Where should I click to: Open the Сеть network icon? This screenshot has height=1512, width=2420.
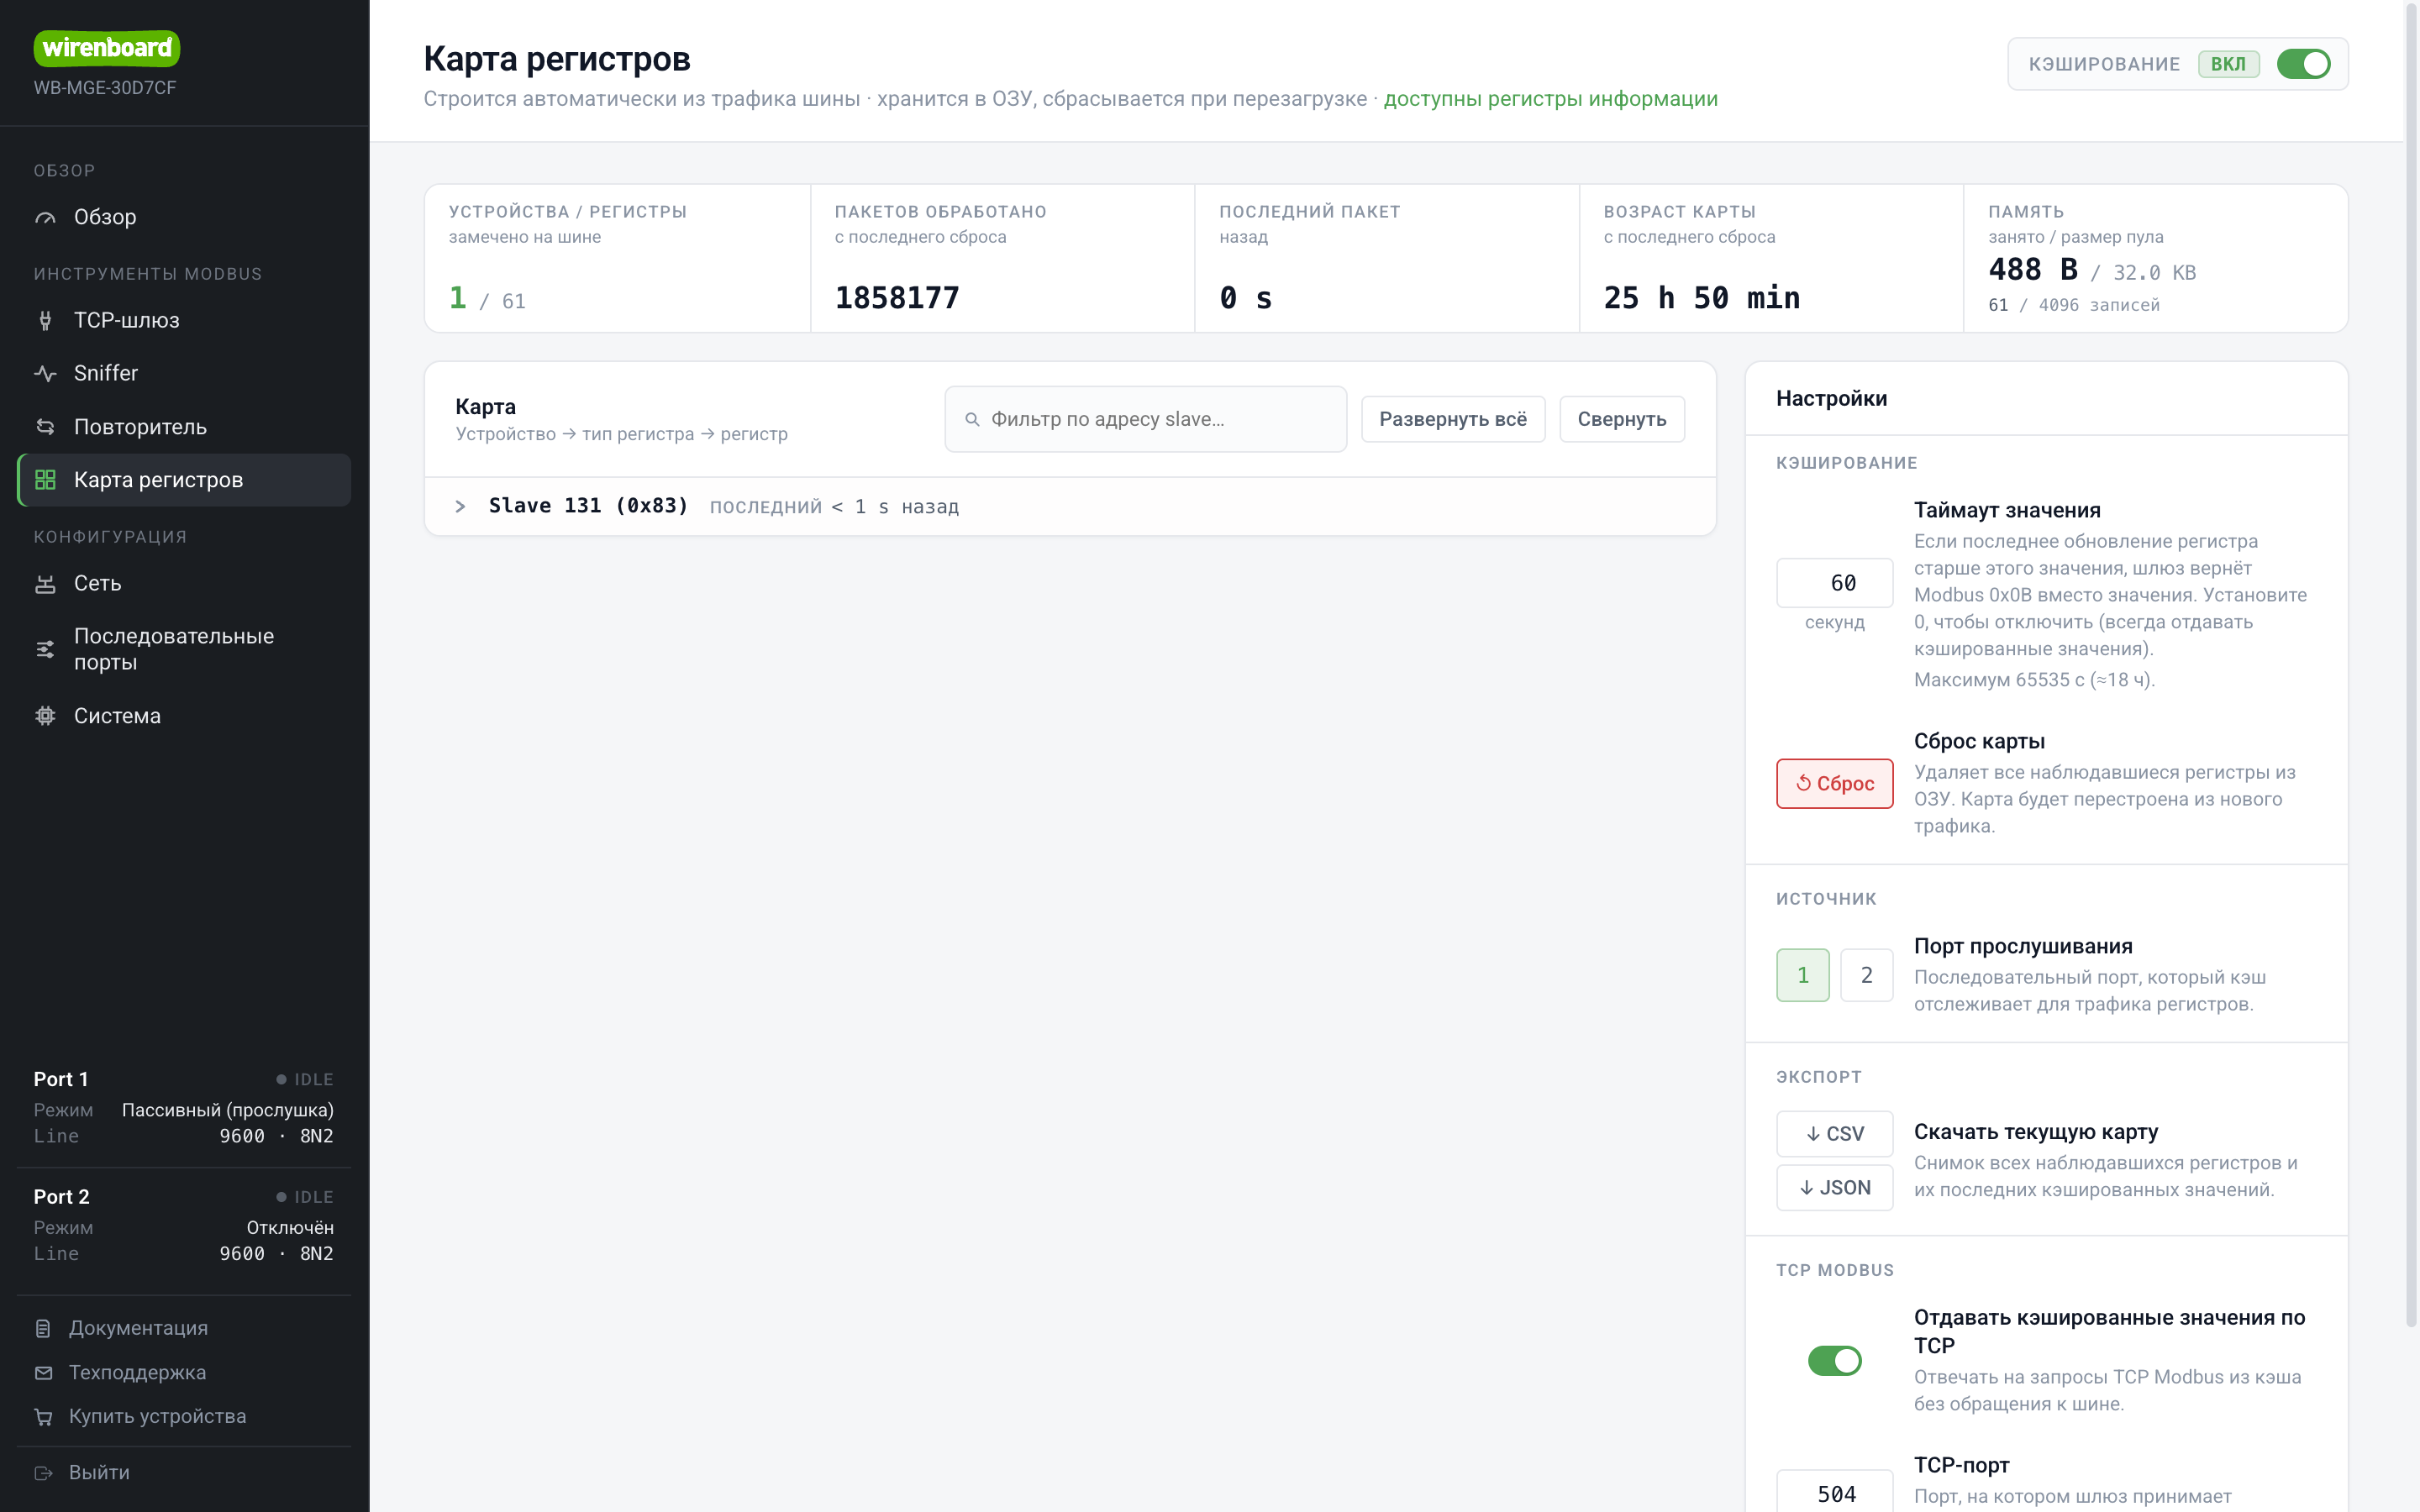45,583
